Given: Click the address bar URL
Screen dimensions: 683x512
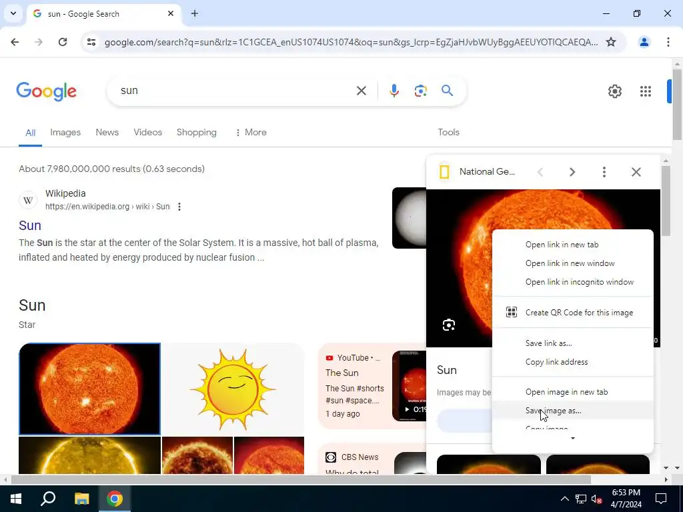Looking at the screenshot, I should click(351, 42).
